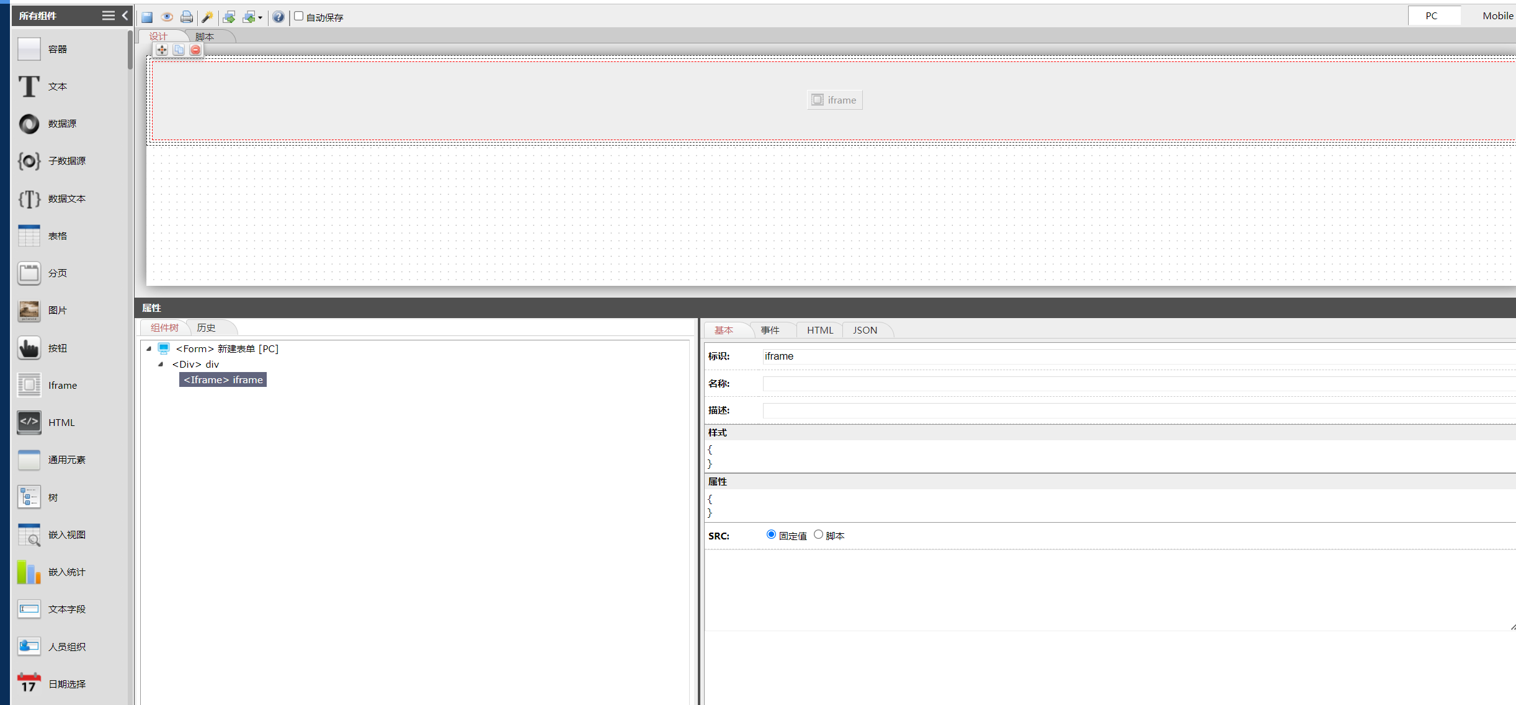1516x705 pixels.
Task: Enable the 自动保存 checkbox
Action: click(x=299, y=16)
